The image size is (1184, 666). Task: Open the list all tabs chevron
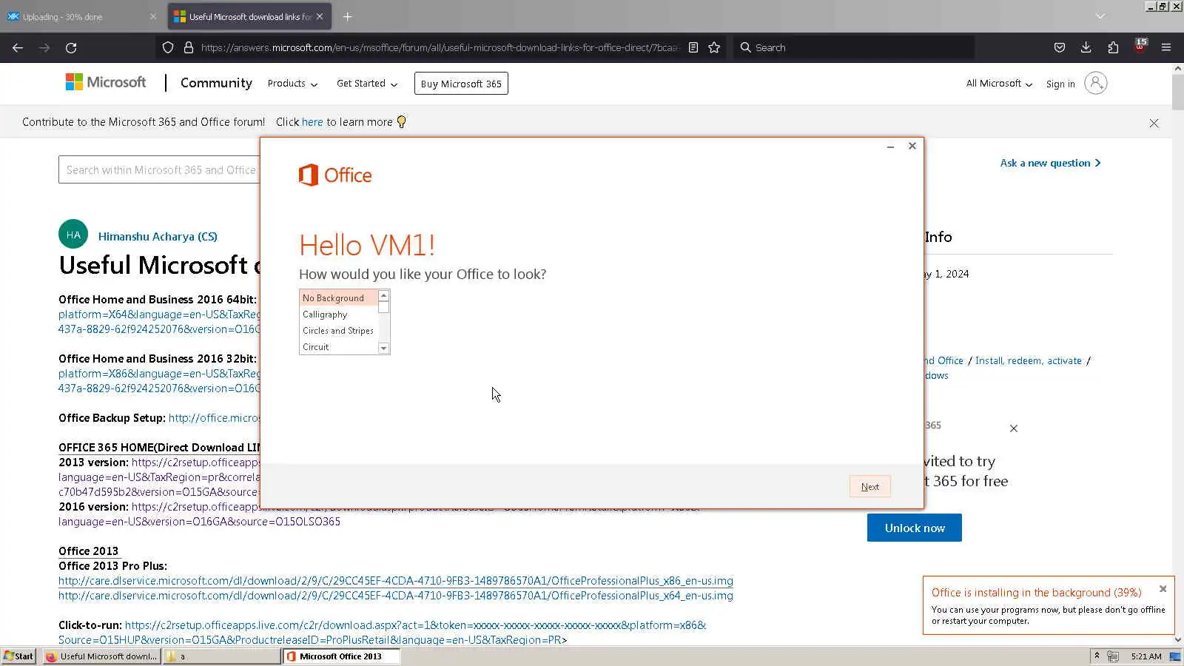point(1100,16)
